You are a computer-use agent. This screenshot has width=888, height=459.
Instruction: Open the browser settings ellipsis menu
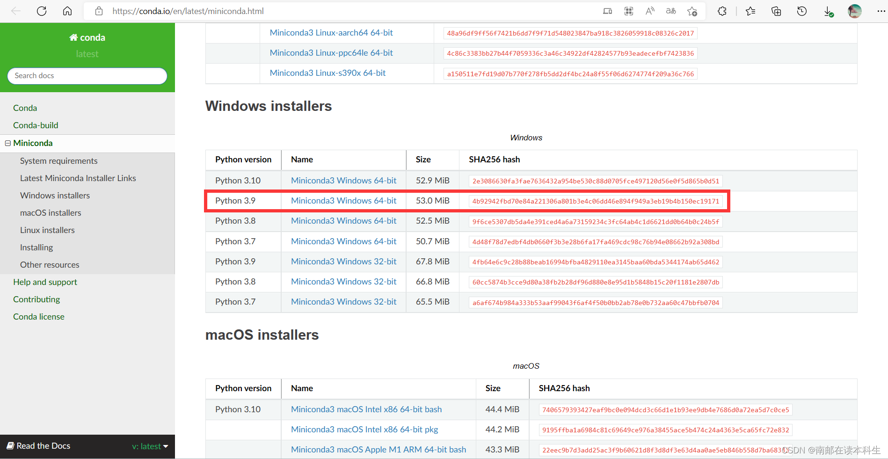881,11
